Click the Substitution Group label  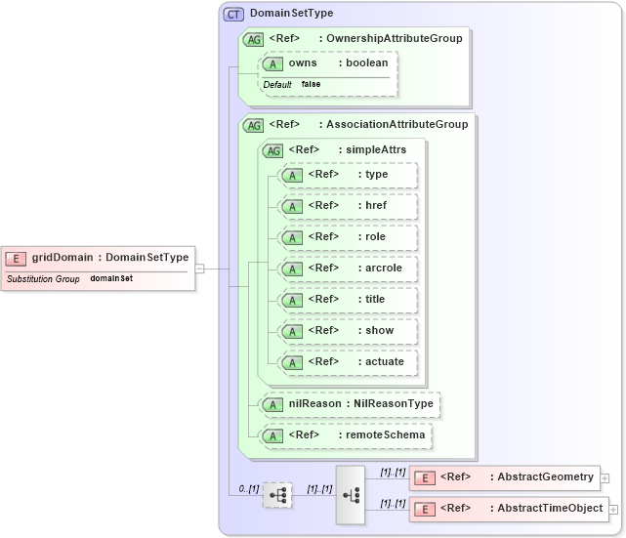pyautogui.click(x=43, y=279)
